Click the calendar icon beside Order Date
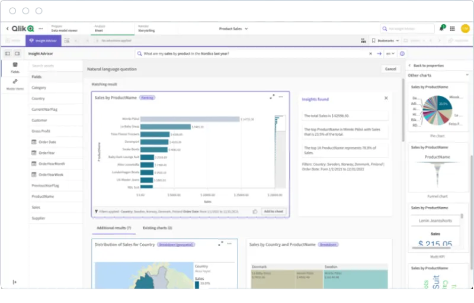 (x=34, y=142)
